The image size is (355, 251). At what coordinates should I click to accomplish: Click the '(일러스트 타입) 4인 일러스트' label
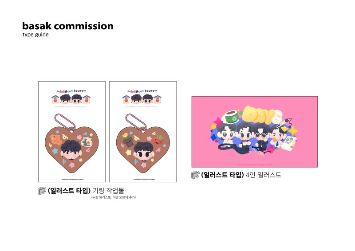pos(241,175)
